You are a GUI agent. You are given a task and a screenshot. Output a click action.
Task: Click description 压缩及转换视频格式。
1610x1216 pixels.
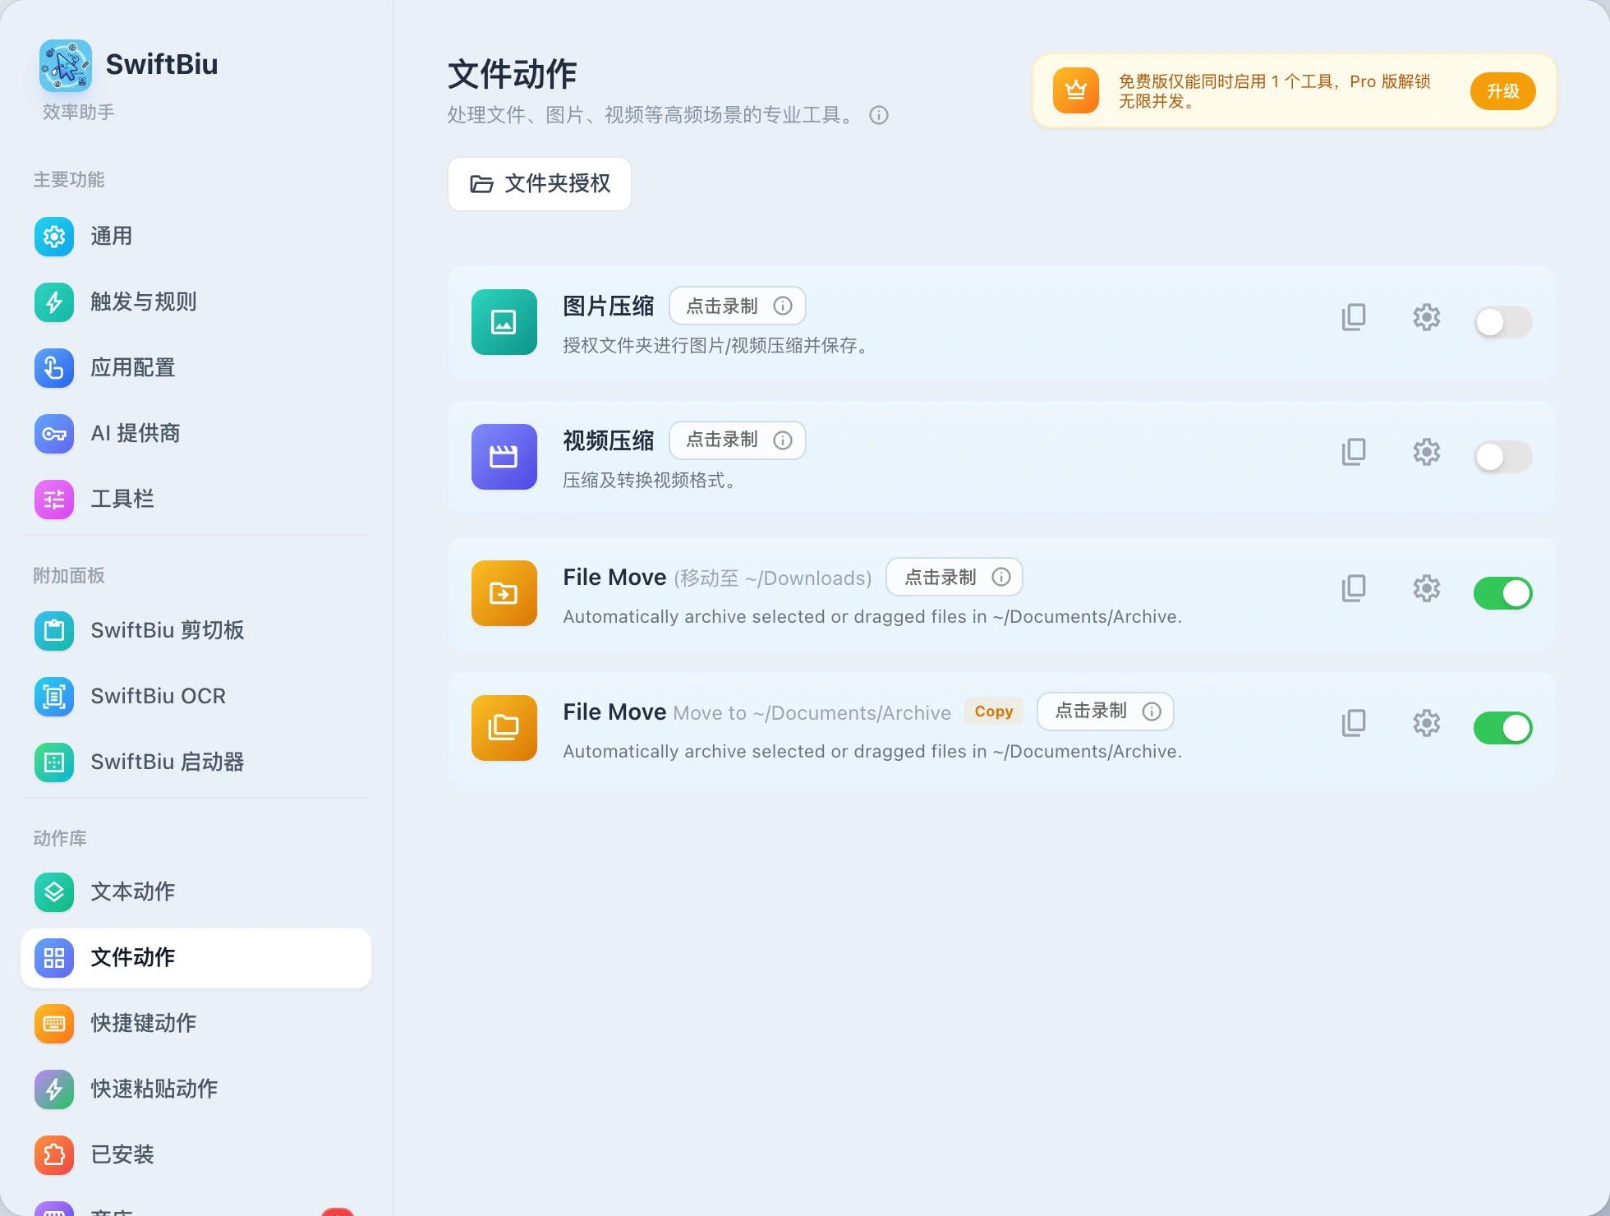point(649,480)
